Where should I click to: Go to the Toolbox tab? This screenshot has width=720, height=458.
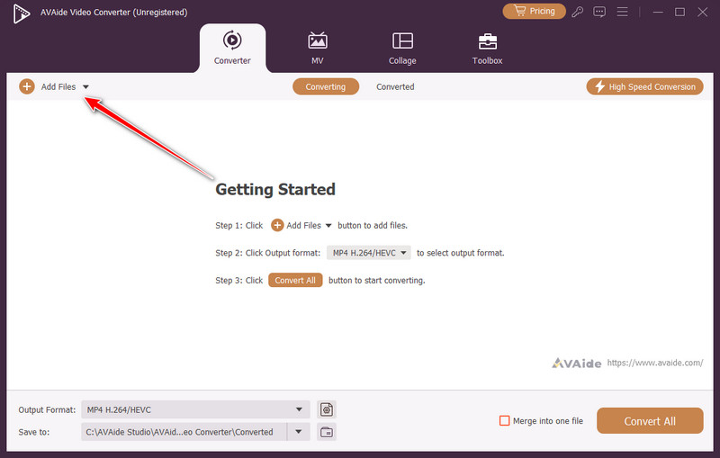(487, 49)
